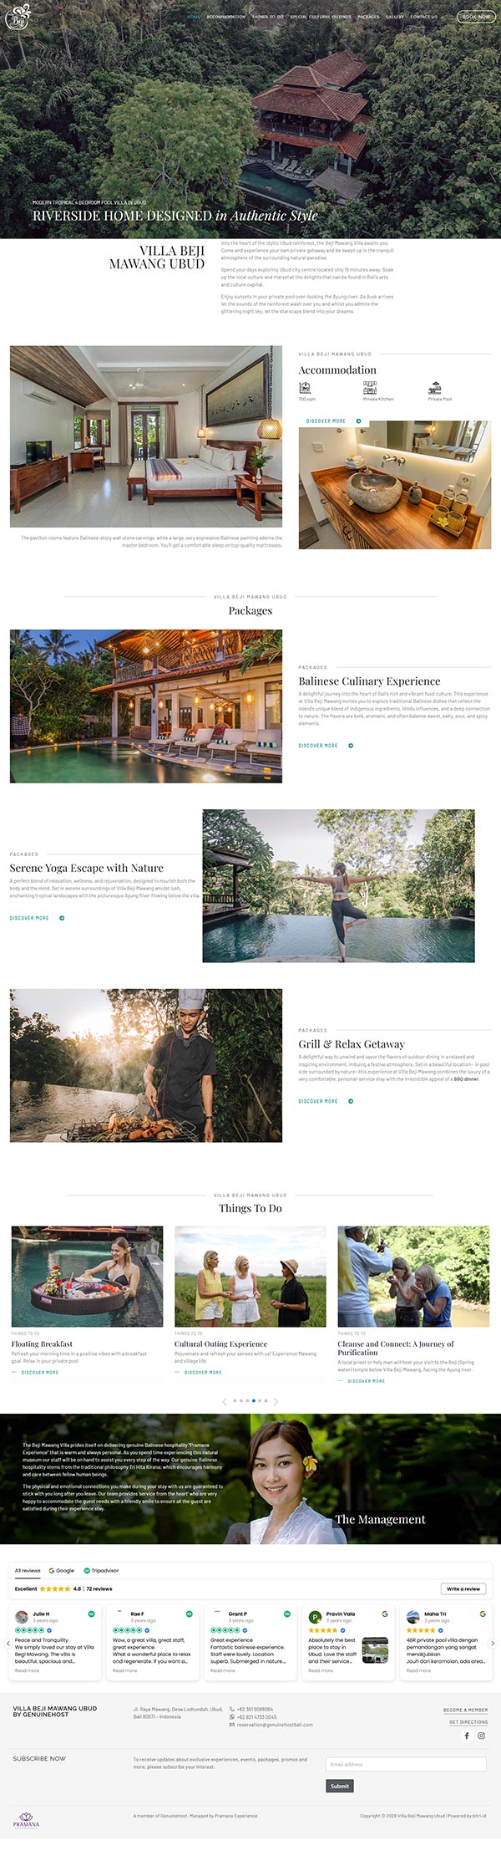Select the active carousel pagination dot
The height and width of the screenshot is (1871, 501).
pyautogui.click(x=254, y=1400)
